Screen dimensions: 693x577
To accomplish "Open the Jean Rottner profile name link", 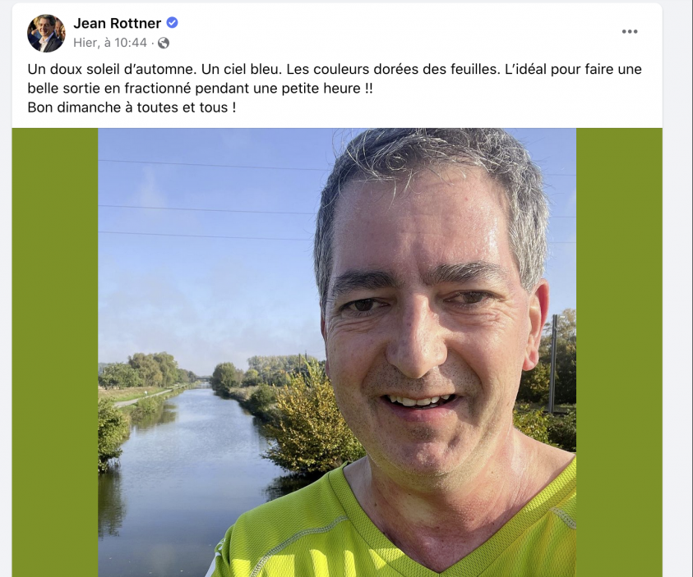I will click(x=117, y=23).
